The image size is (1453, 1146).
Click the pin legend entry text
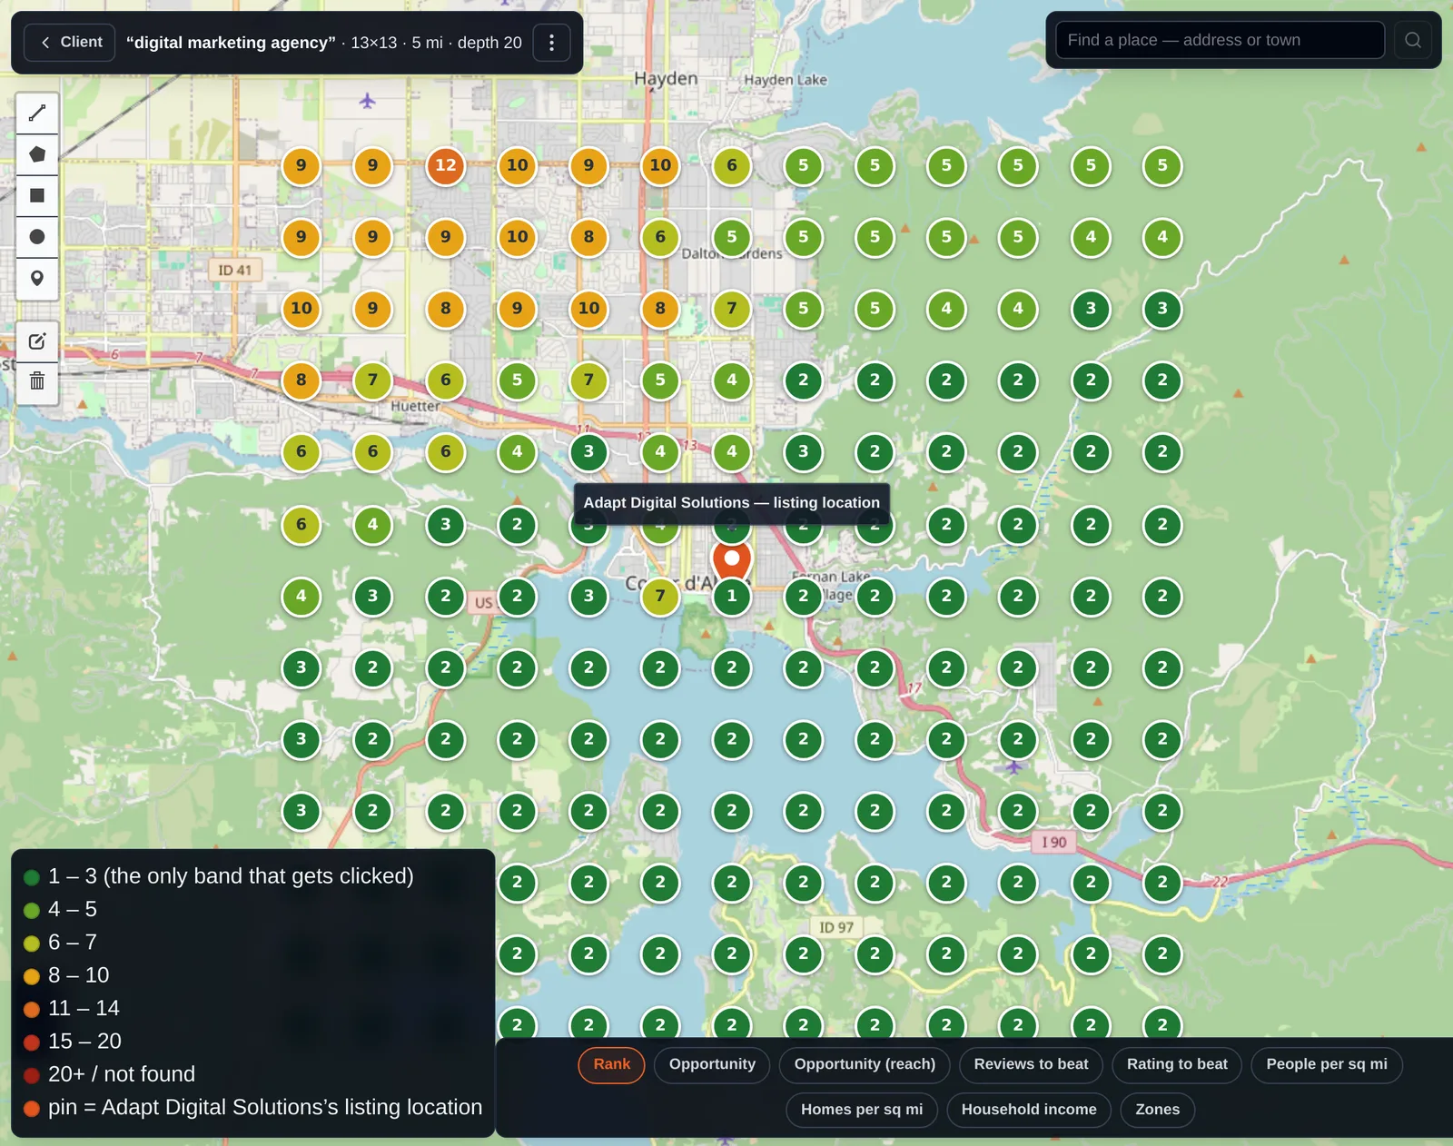click(x=265, y=1107)
